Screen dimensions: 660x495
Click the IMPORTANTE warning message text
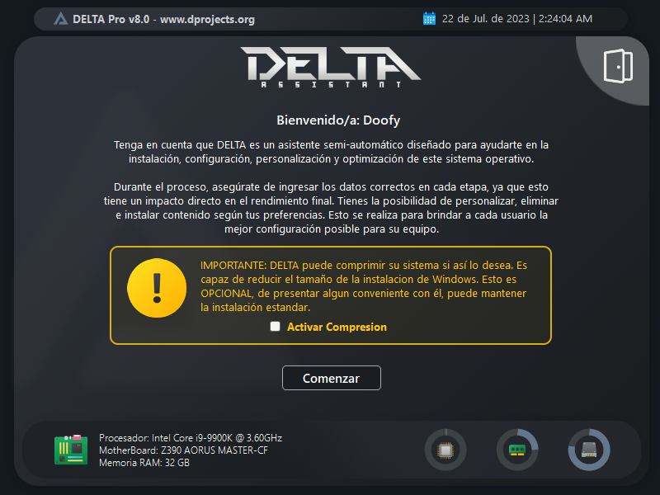click(364, 286)
